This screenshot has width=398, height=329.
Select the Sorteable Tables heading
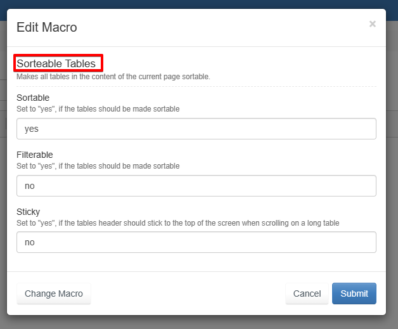click(56, 63)
